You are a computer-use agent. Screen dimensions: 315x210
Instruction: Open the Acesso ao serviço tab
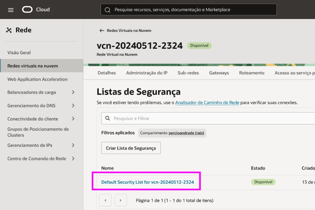tap(294, 73)
